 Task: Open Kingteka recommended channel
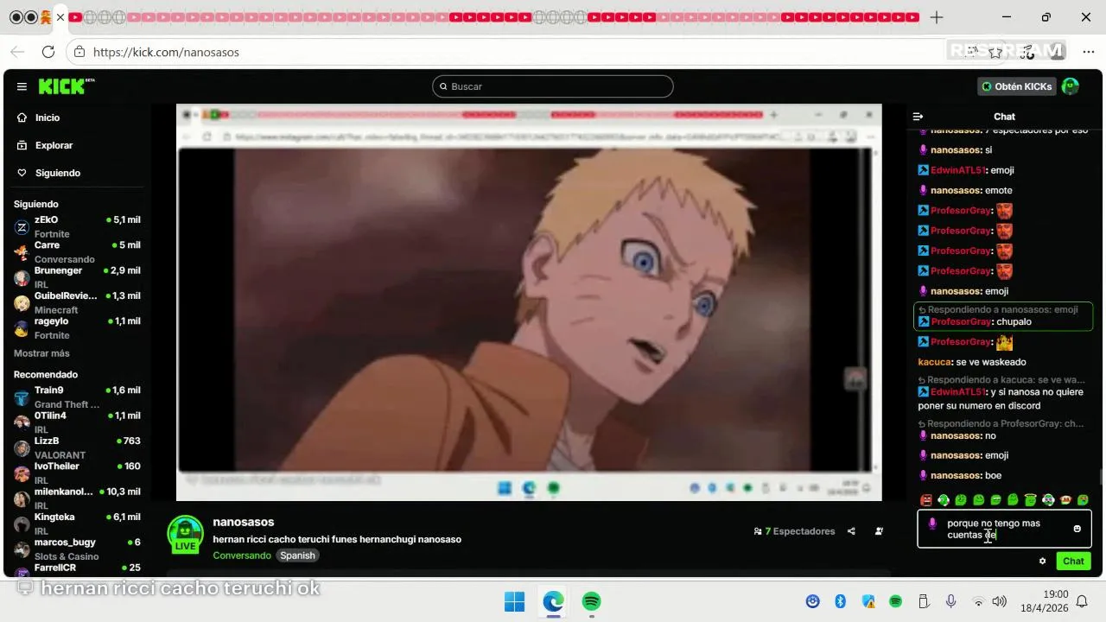[78, 524]
